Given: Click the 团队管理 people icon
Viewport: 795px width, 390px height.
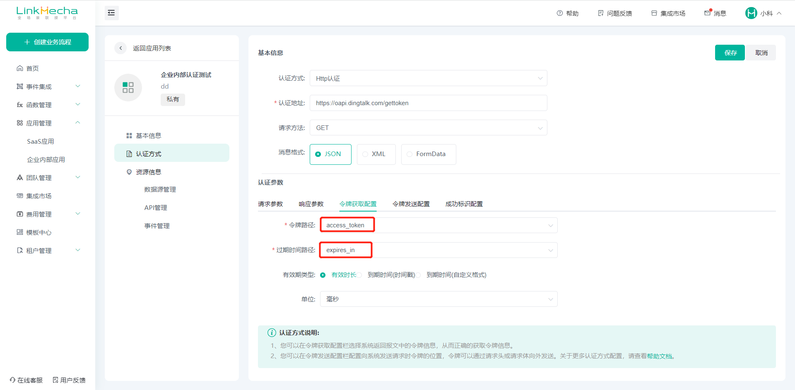Looking at the screenshot, I should pyautogui.click(x=20, y=178).
